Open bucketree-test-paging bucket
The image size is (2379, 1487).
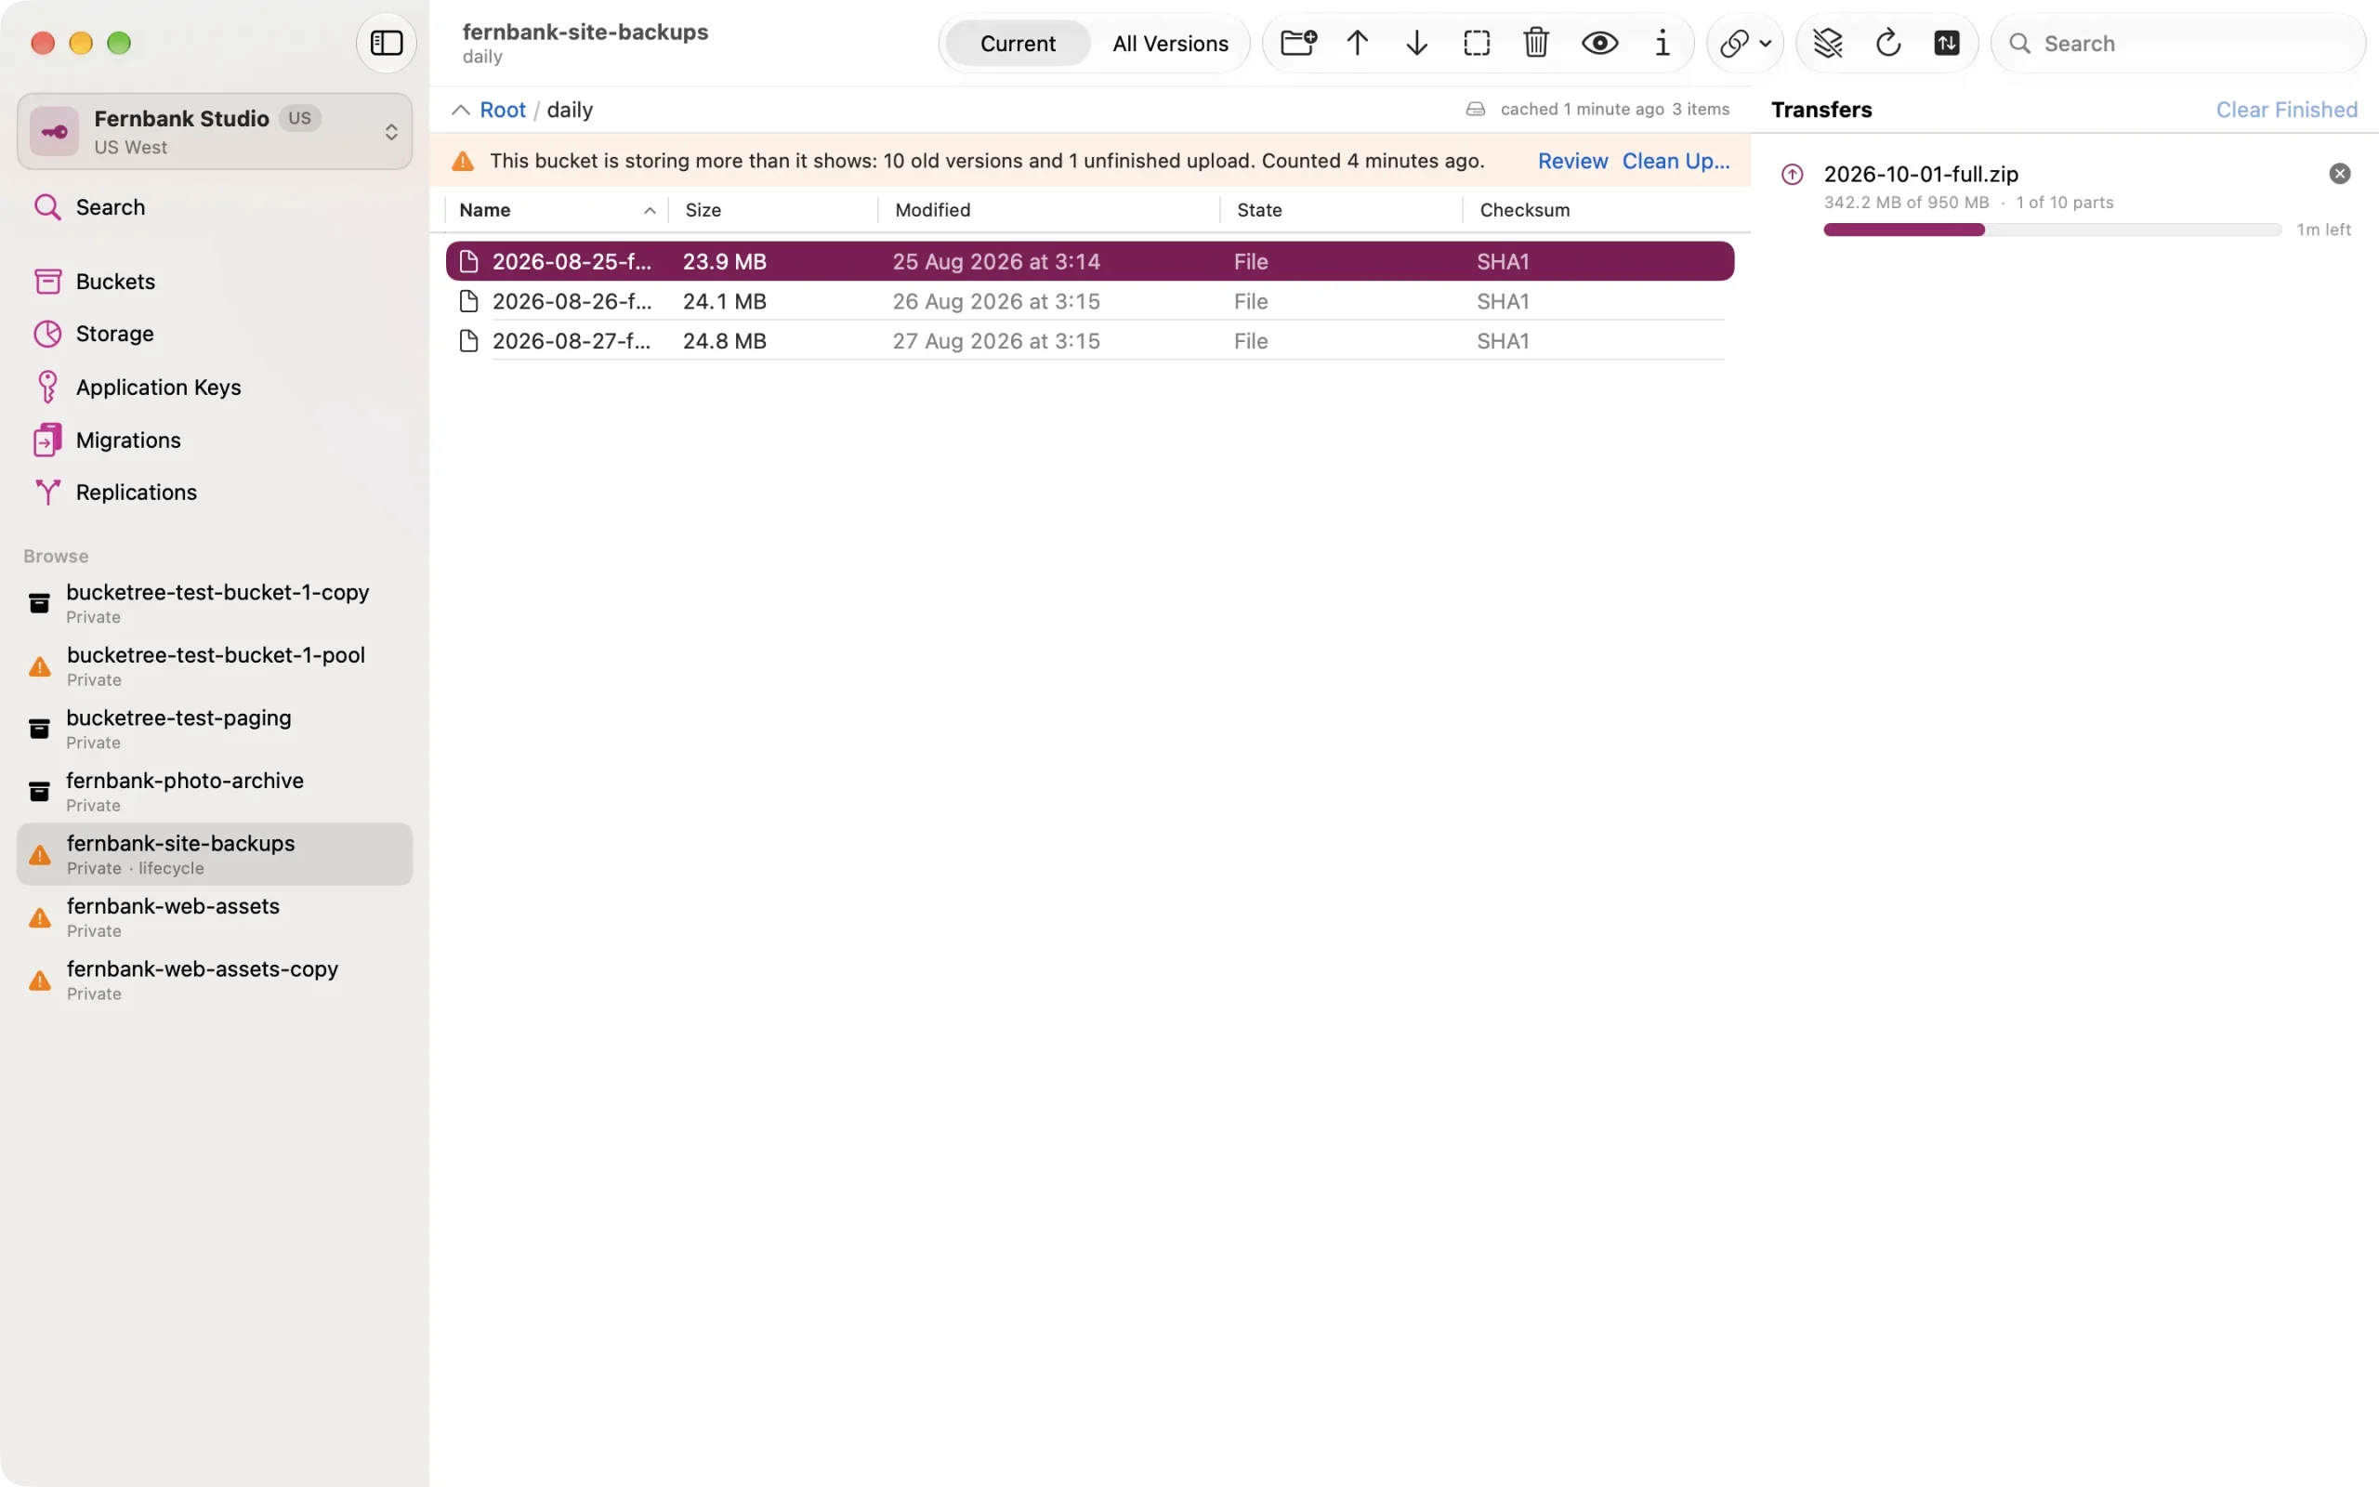[215, 730]
